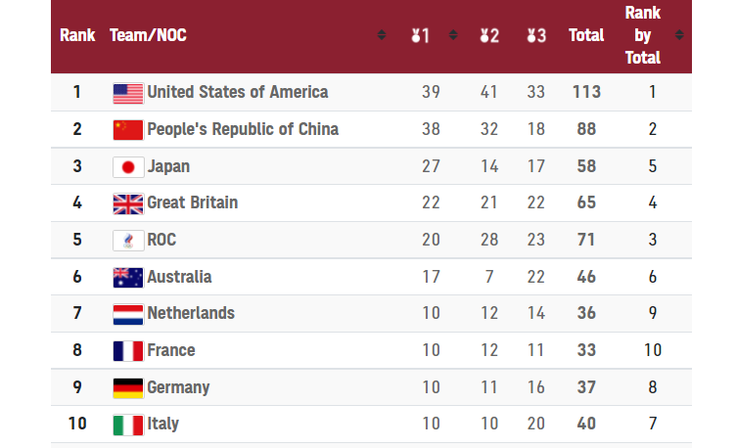Click the ROC emblem icon
Screen dimensions: 736x448
(x=128, y=241)
